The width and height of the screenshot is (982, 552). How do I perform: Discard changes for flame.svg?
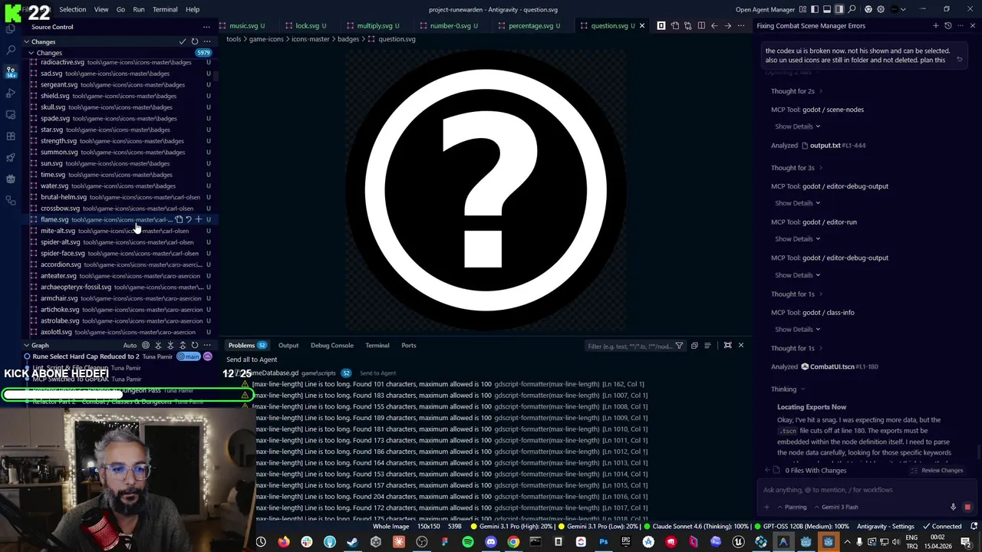189,219
